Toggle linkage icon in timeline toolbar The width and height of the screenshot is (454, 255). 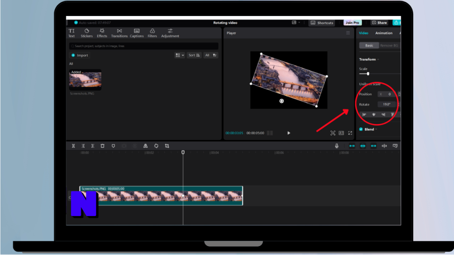point(373,146)
